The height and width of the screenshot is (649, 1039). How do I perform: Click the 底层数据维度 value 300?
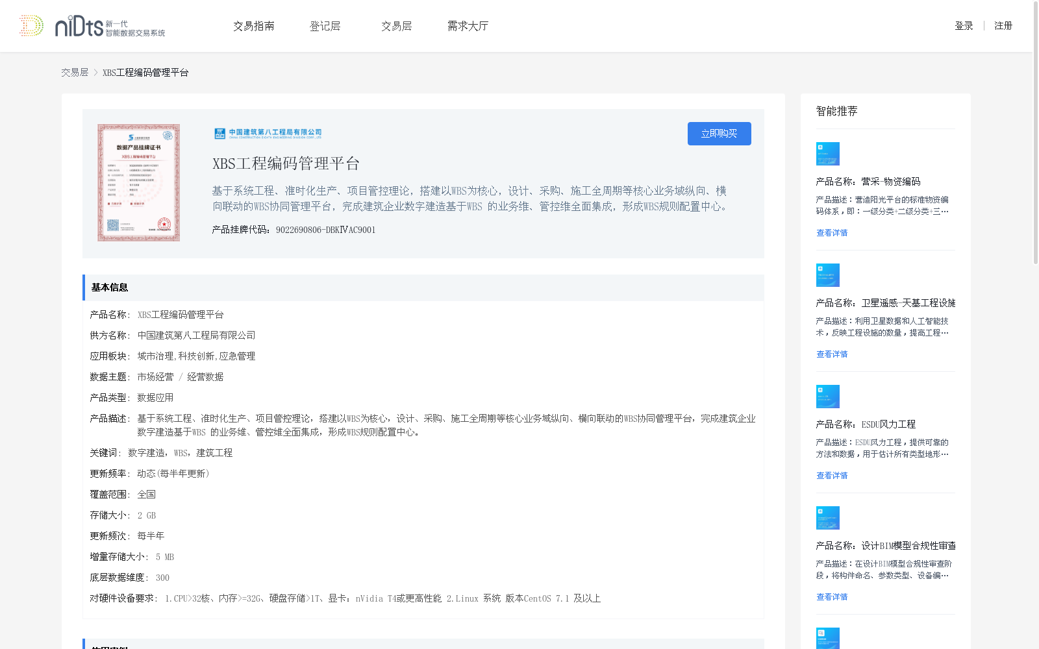[162, 578]
